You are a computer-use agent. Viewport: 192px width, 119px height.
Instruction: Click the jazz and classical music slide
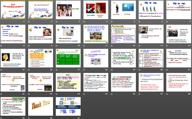click(95, 11)
